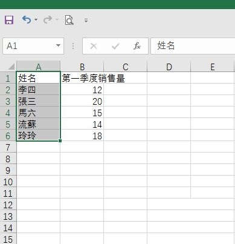Click cell containing 馬六
Screen dimensions: 235x244
pyautogui.click(x=38, y=113)
